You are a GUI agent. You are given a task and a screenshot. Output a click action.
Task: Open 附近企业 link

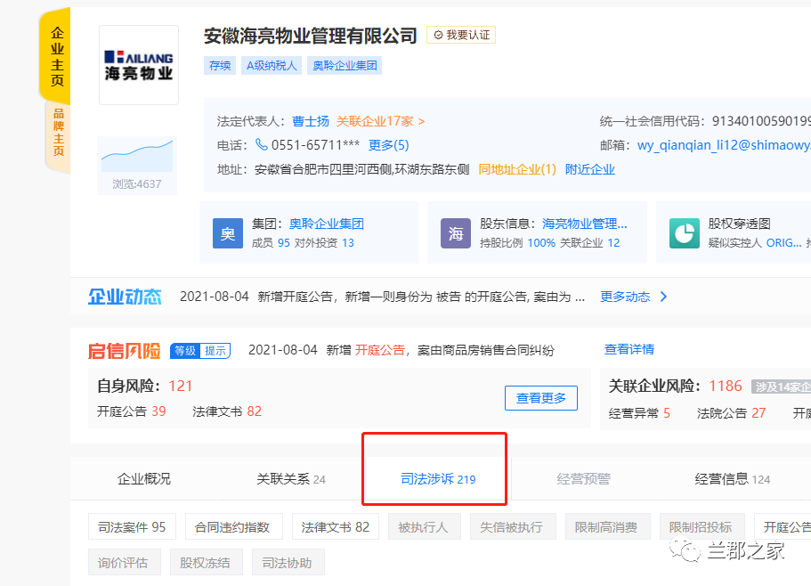pos(589,169)
